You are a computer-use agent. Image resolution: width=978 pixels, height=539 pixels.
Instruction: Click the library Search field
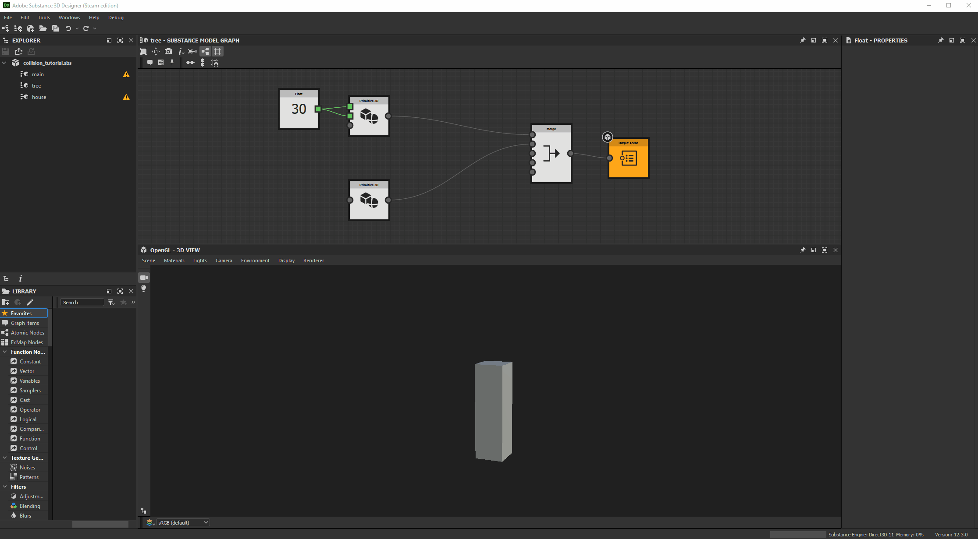[x=82, y=303]
